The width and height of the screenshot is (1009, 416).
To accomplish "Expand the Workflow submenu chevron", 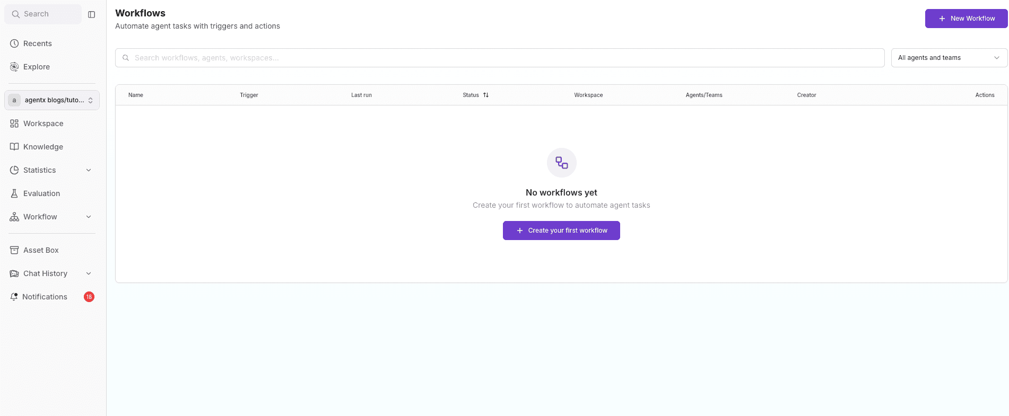I will pos(89,217).
